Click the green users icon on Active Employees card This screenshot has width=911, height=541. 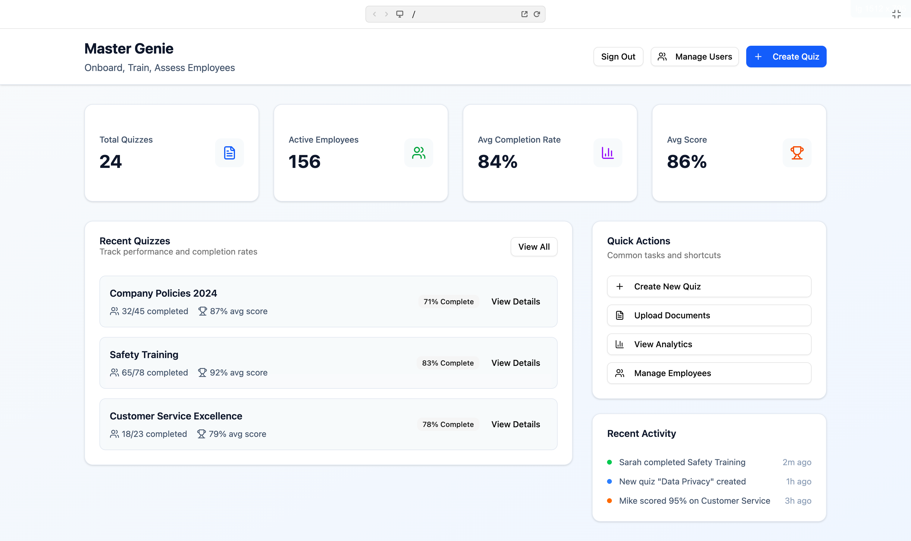[x=418, y=153]
